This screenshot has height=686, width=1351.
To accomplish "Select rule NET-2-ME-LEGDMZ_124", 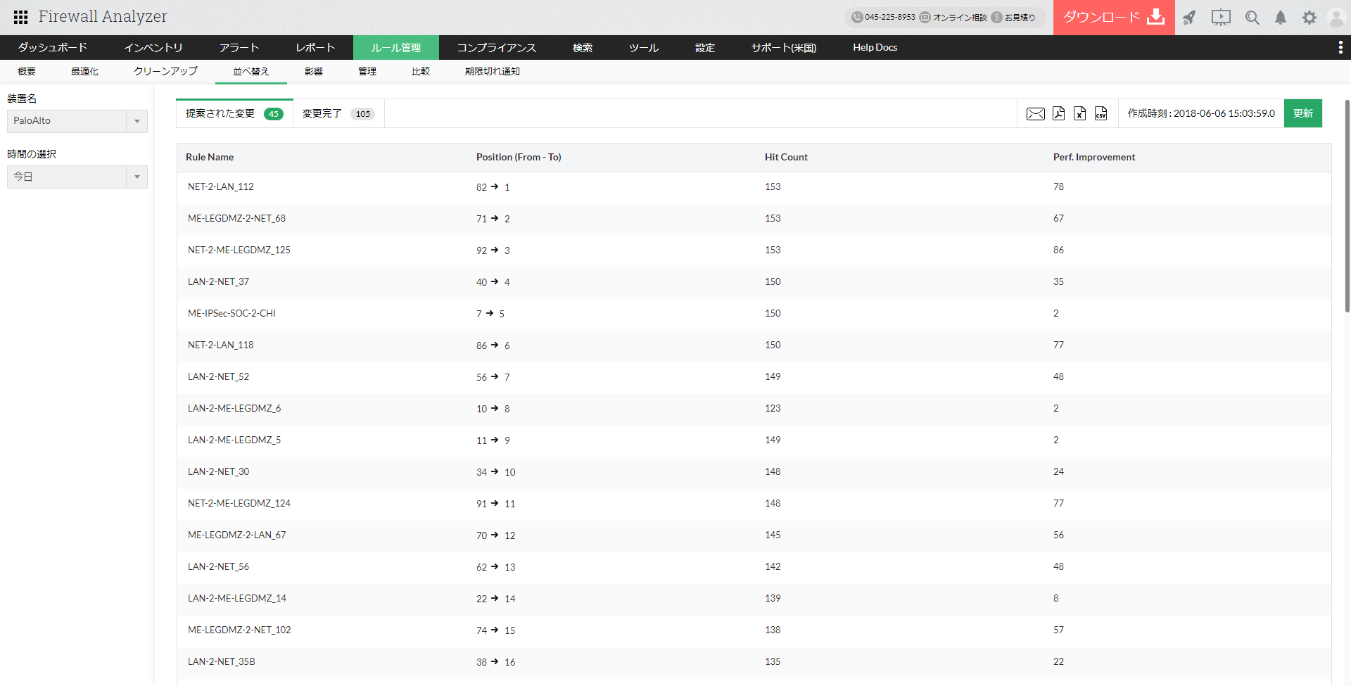I will point(239,503).
